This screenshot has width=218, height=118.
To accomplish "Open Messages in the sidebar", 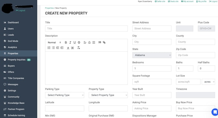I will 19,84.
